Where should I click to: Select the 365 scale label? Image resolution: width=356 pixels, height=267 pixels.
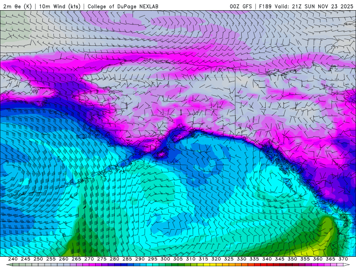click(x=331, y=259)
